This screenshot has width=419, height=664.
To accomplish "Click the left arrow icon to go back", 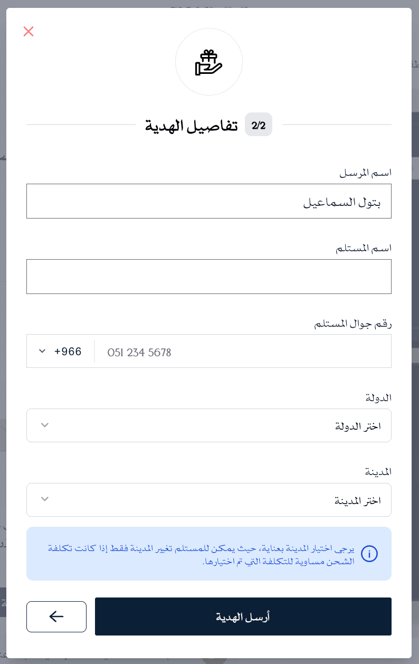I will [x=56, y=616].
